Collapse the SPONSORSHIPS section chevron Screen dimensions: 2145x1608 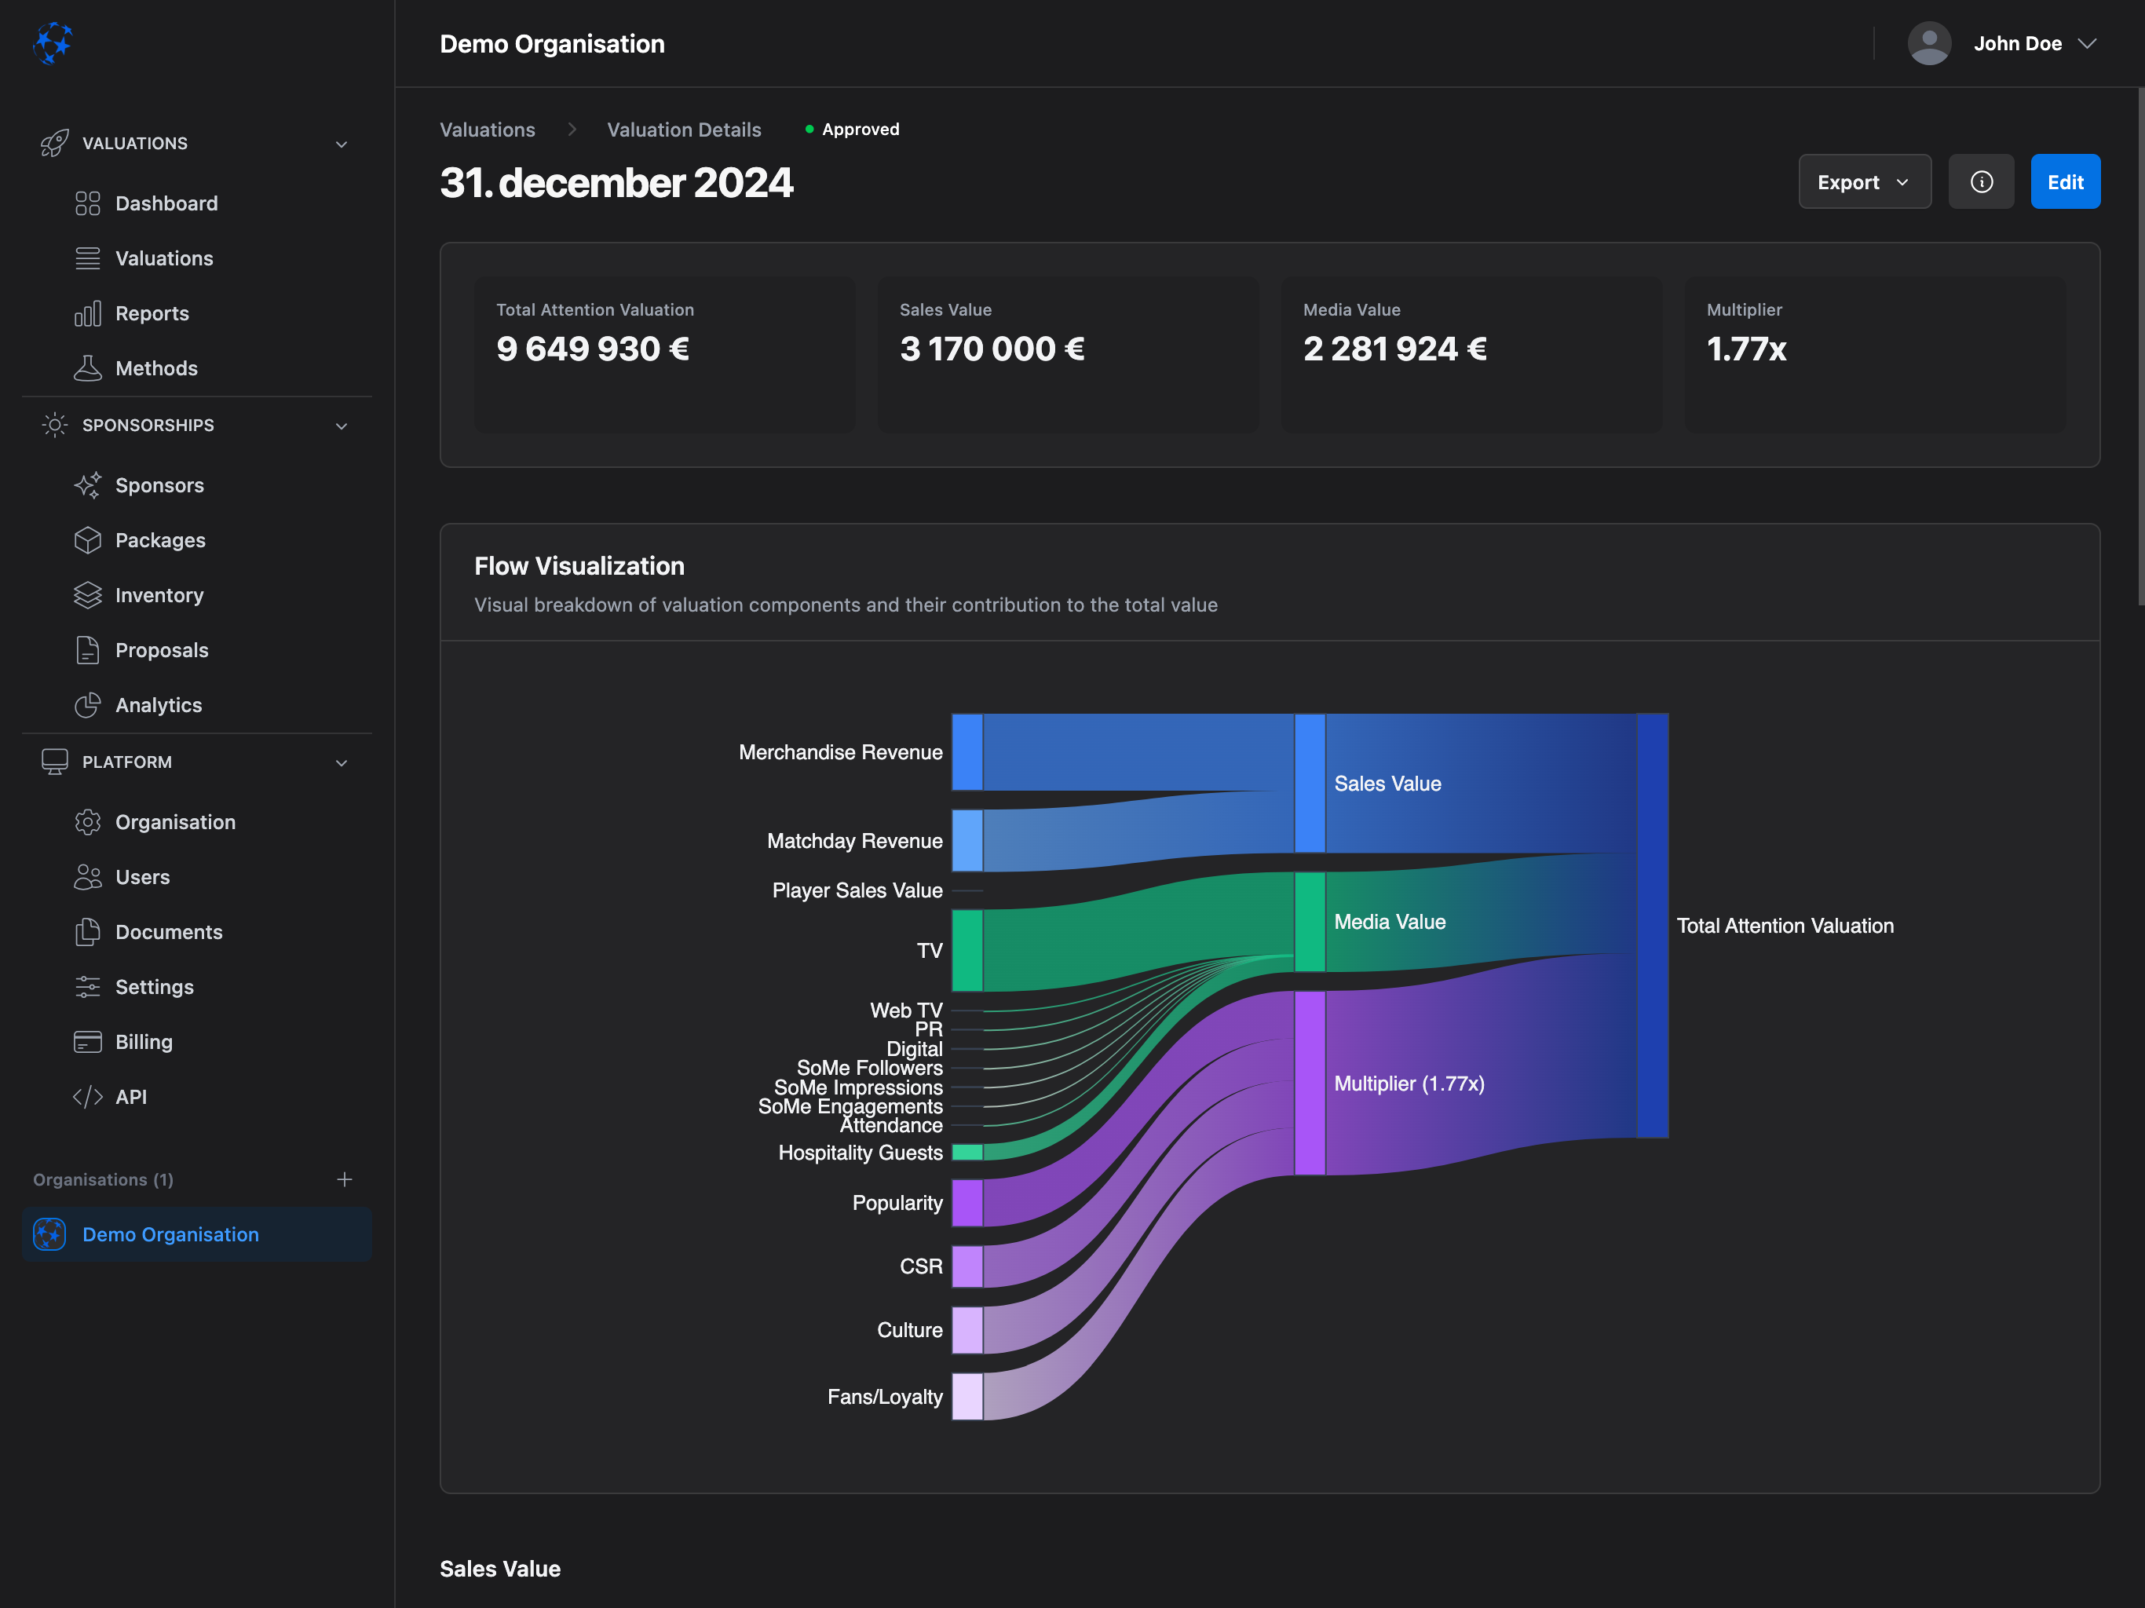[342, 425]
